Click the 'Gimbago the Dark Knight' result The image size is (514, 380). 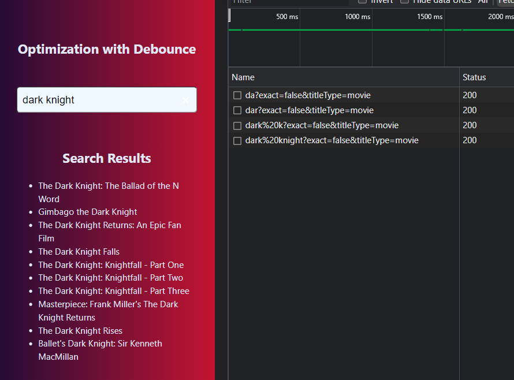pos(88,212)
